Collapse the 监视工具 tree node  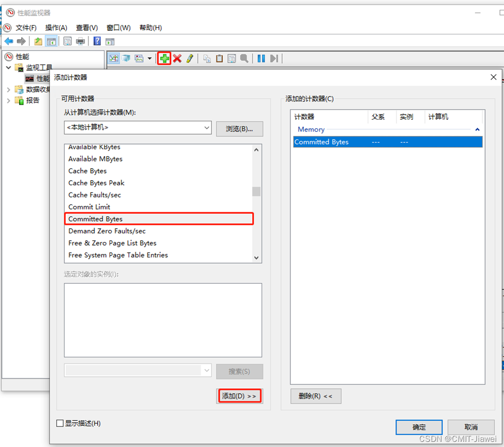click(9, 68)
